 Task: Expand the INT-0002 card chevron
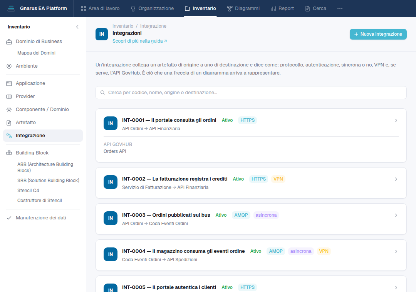pyautogui.click(x=396, y=179)
